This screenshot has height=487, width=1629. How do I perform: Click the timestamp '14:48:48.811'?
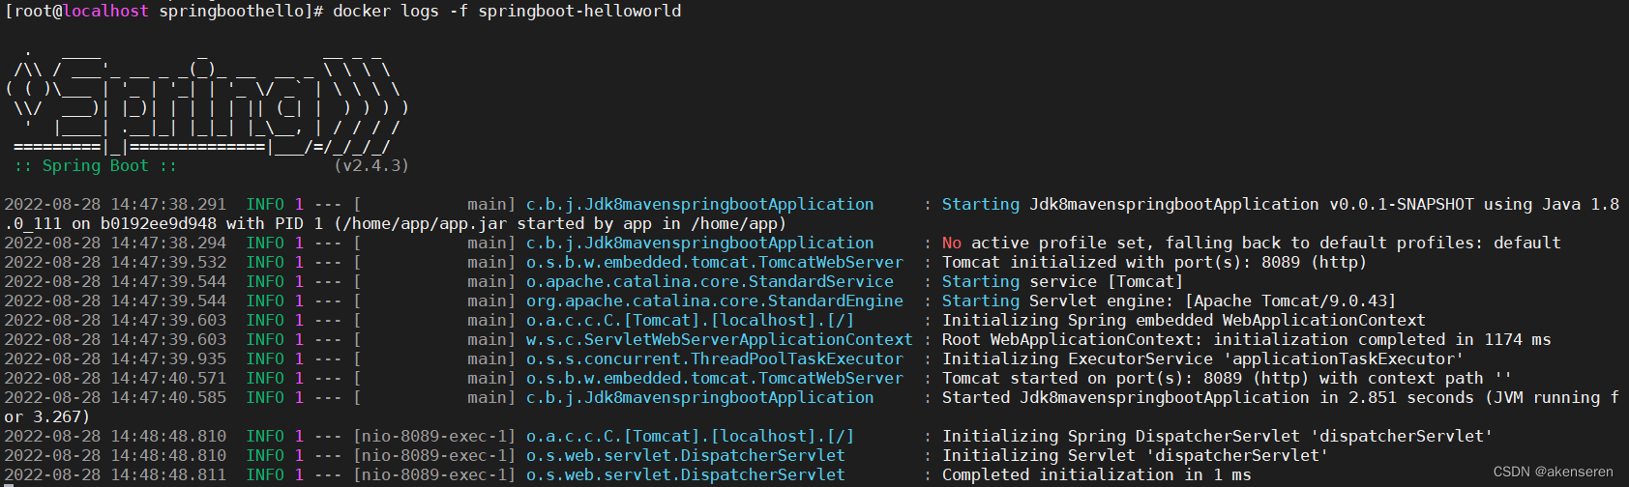coord(168,475)
